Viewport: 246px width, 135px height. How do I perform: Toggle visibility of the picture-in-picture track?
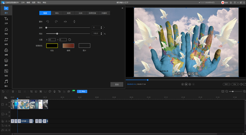(9, 112)
